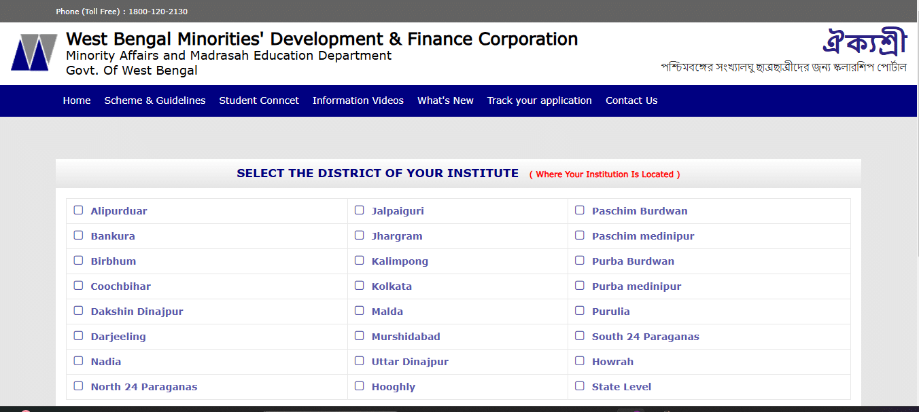919x412 pixels.
Task: Check the Howrah district checkbox
Action: (579, 360)
